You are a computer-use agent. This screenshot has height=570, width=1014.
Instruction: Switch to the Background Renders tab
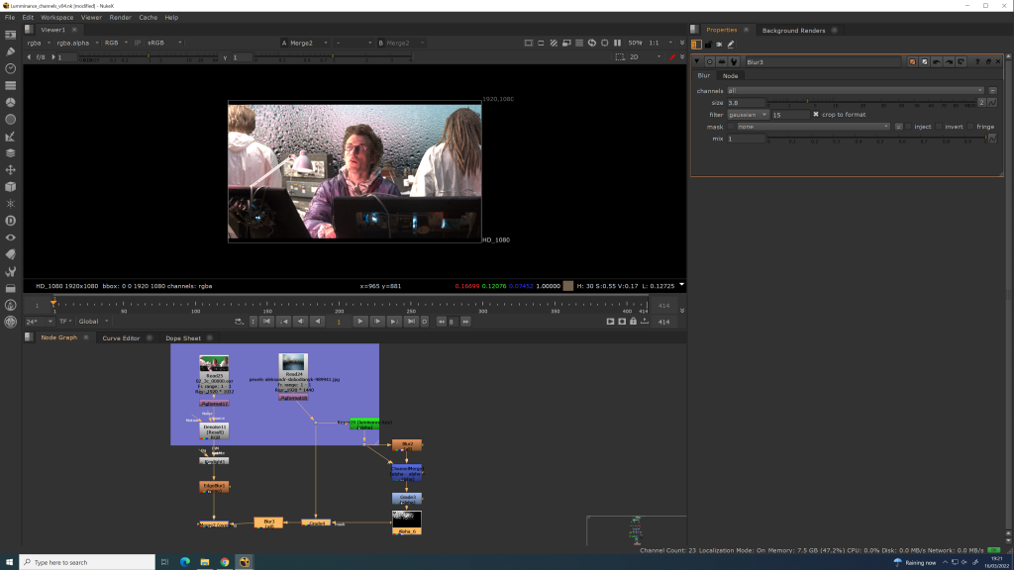click(x=793, y=31)
